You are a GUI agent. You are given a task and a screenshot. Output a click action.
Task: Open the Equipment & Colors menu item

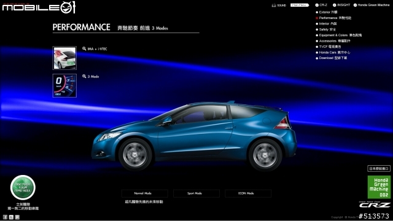click(x=338, y=35)
